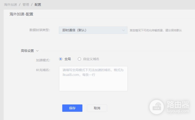The image size is (195, 120).
Task: Click the 海外加速-配置 page title
Action: (x=21, y=14)
